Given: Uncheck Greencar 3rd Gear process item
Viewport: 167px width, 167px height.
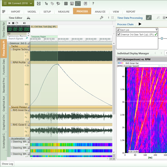Looking at the screenshot, I should tap(119, 35).
